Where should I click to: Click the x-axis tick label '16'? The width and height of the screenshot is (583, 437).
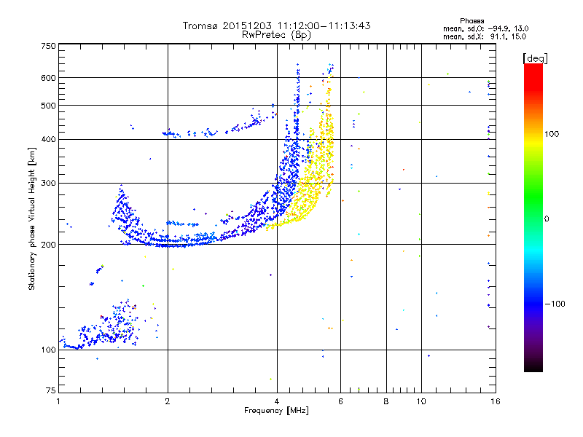[x=496, y=401]
